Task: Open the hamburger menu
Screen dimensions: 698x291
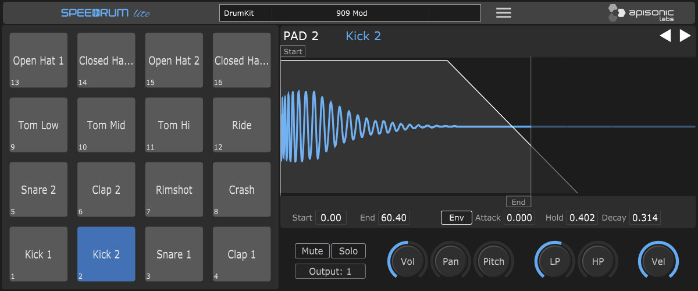Action: (503, 13)
